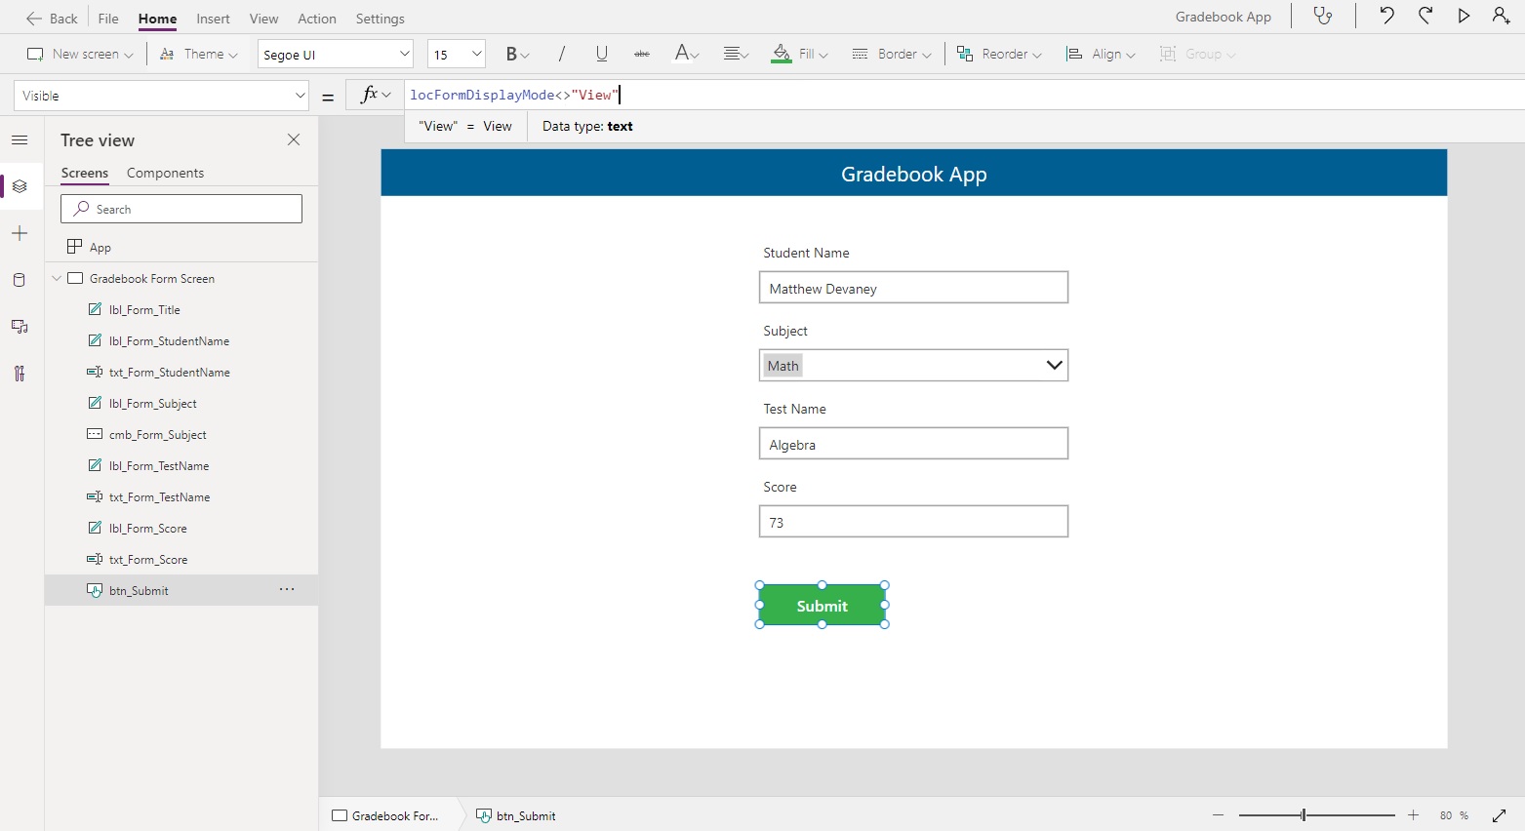Share the app via the person icon

(x=1502, y=16)
